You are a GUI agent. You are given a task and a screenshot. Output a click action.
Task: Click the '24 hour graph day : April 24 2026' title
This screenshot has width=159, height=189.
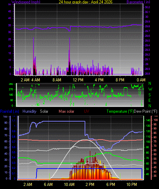[86, 2]
